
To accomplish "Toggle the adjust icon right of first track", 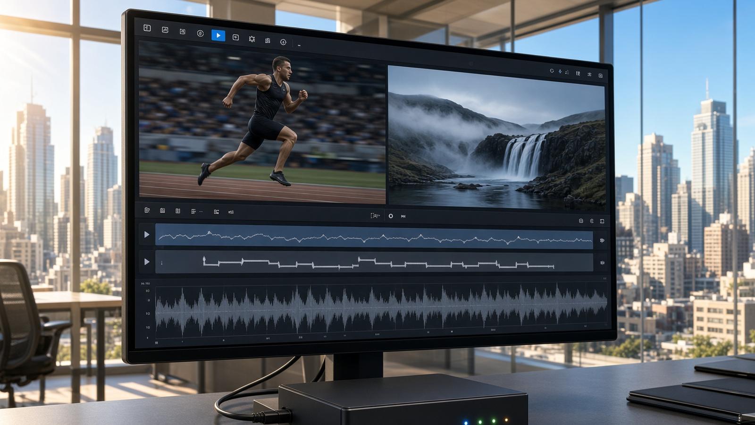I will tap(602, 240).
